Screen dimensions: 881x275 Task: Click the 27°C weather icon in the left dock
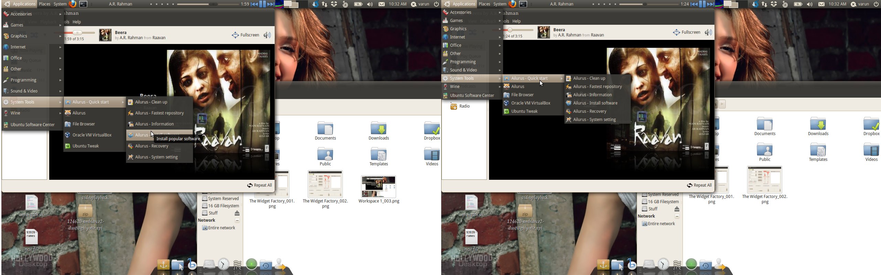pyautogui.click(x=237, y=265)
